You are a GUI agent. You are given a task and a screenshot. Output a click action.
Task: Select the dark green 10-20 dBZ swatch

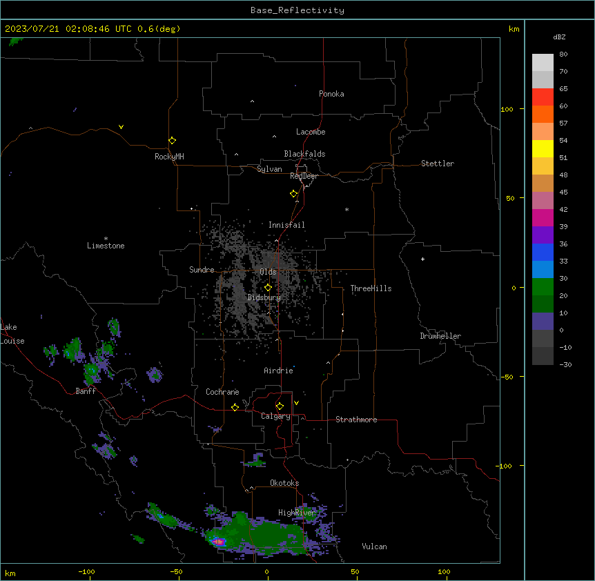click(543, 304)
